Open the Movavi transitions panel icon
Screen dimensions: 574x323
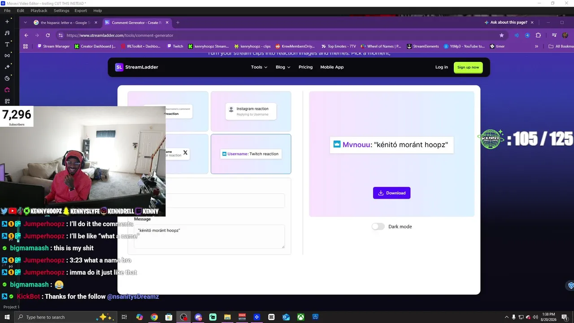tap(7, 56)
